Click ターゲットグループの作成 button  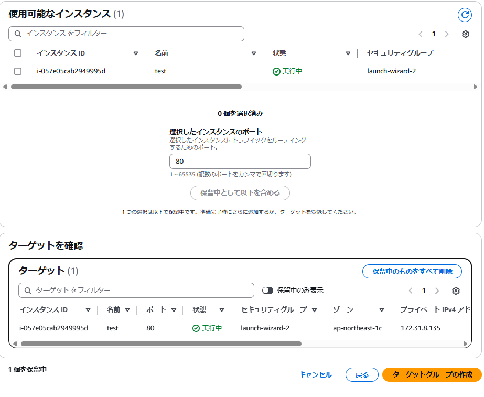(432, 375)
